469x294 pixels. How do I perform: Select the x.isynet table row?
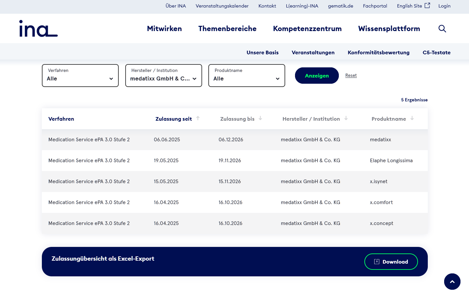click(234, 182)
